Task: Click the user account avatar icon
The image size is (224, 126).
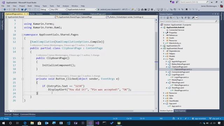Action: pos(222,6)
